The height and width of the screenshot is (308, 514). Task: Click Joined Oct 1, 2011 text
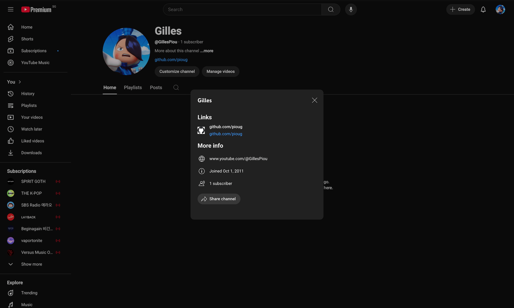coord(226,171)
